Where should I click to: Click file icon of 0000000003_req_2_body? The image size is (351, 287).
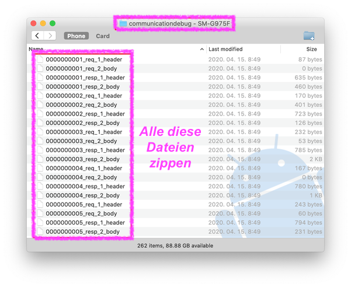coord(40,141)
